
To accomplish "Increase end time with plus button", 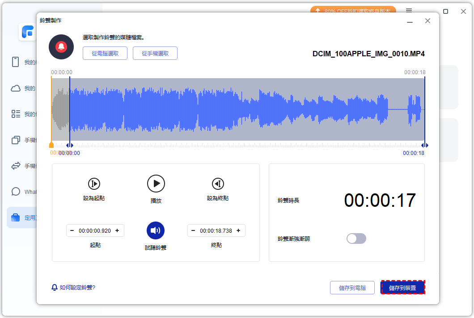I will pyautogui.click(x=238, y=230).
